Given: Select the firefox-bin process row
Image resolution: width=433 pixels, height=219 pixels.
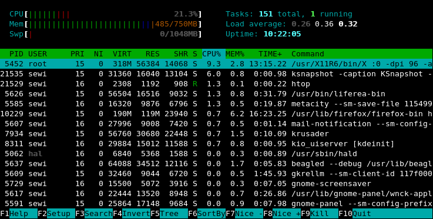Looking at the screenshot, I should click(x=216, y=114).
